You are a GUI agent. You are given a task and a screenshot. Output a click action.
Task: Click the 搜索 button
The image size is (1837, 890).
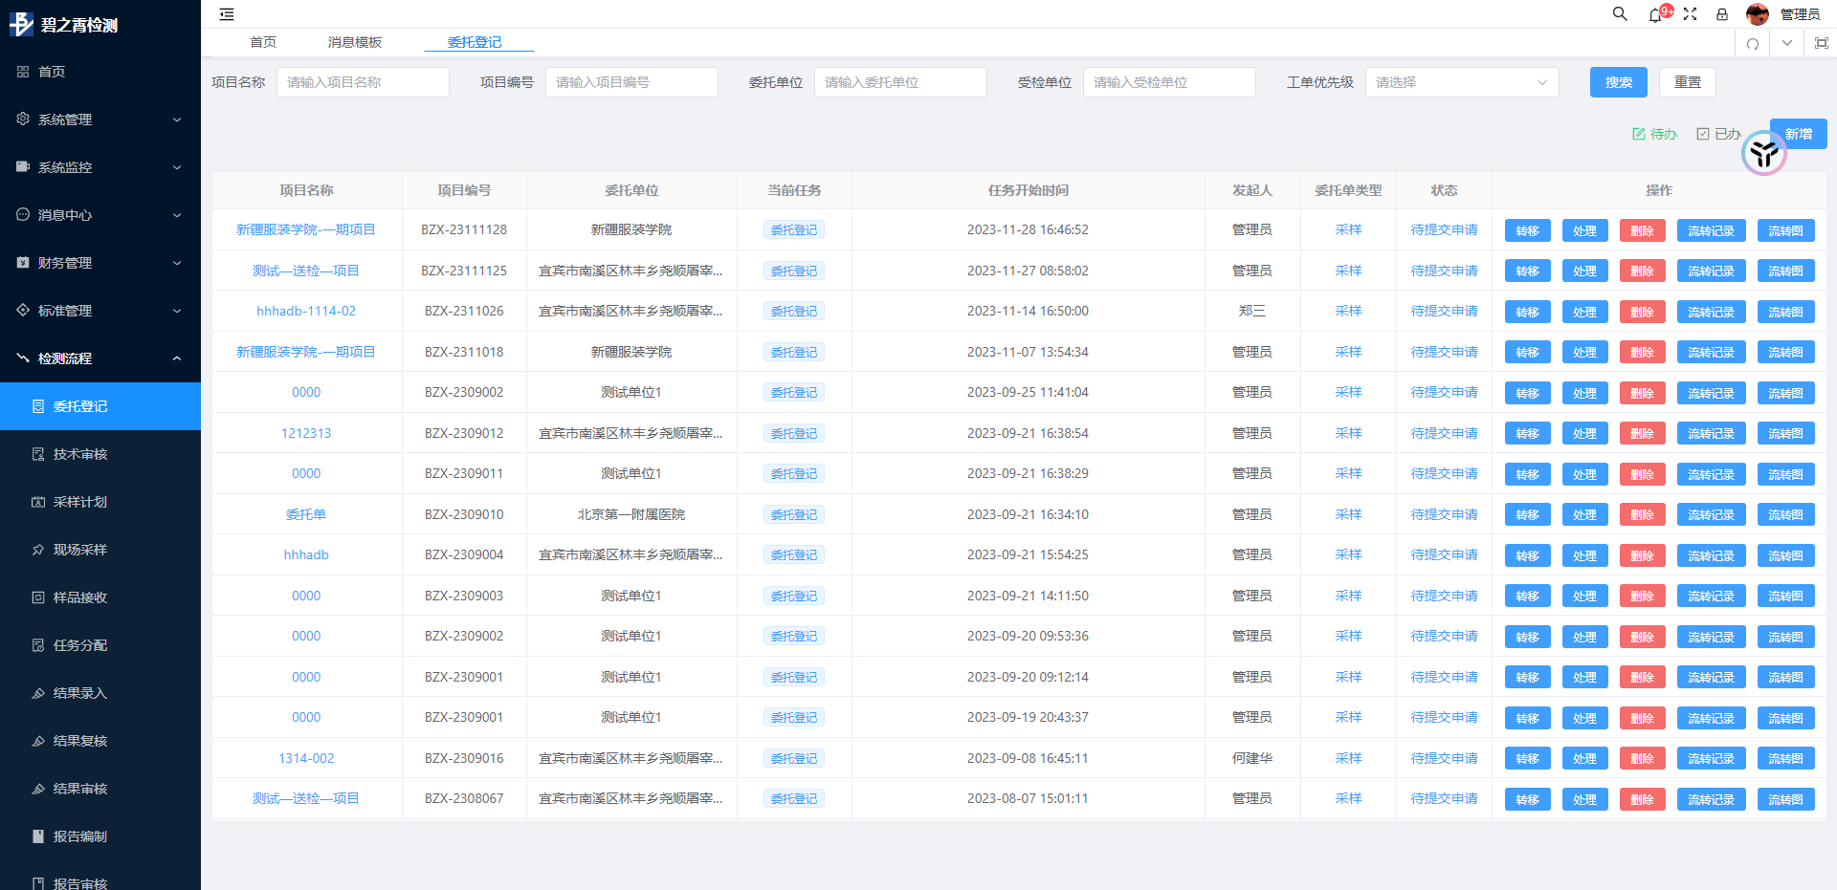pos(1619,82)
